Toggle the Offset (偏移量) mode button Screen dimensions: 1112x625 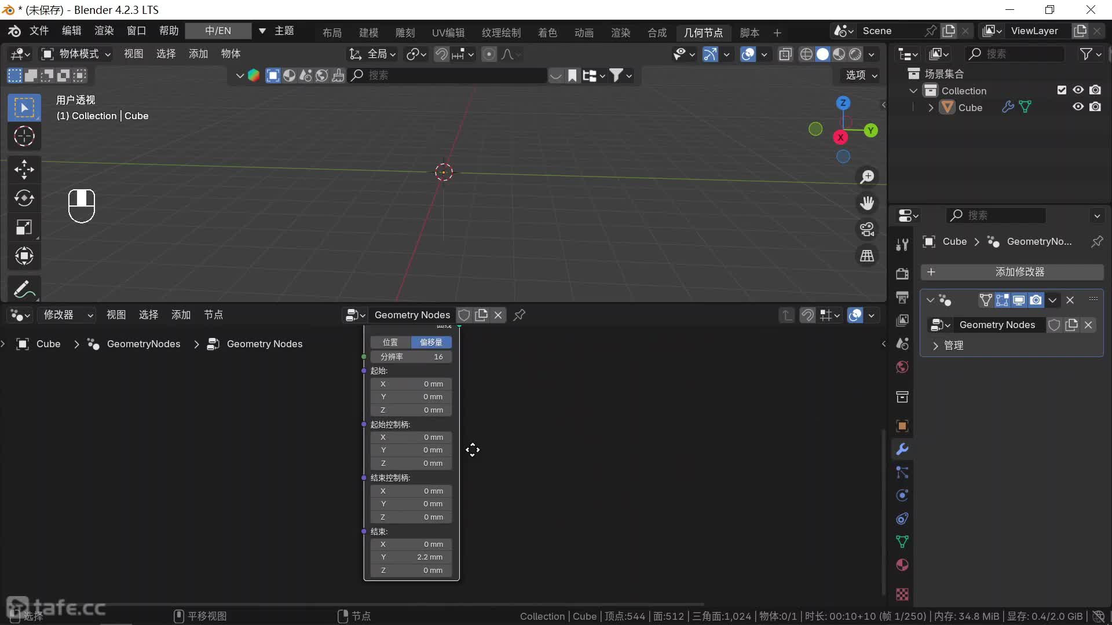click(x=431, y=343)
